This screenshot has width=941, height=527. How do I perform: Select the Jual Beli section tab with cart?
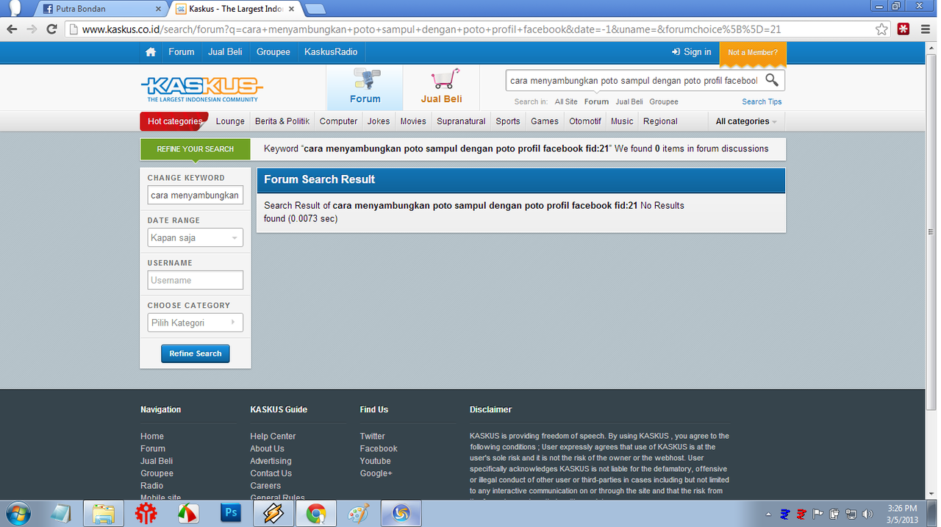pos(441,87)
